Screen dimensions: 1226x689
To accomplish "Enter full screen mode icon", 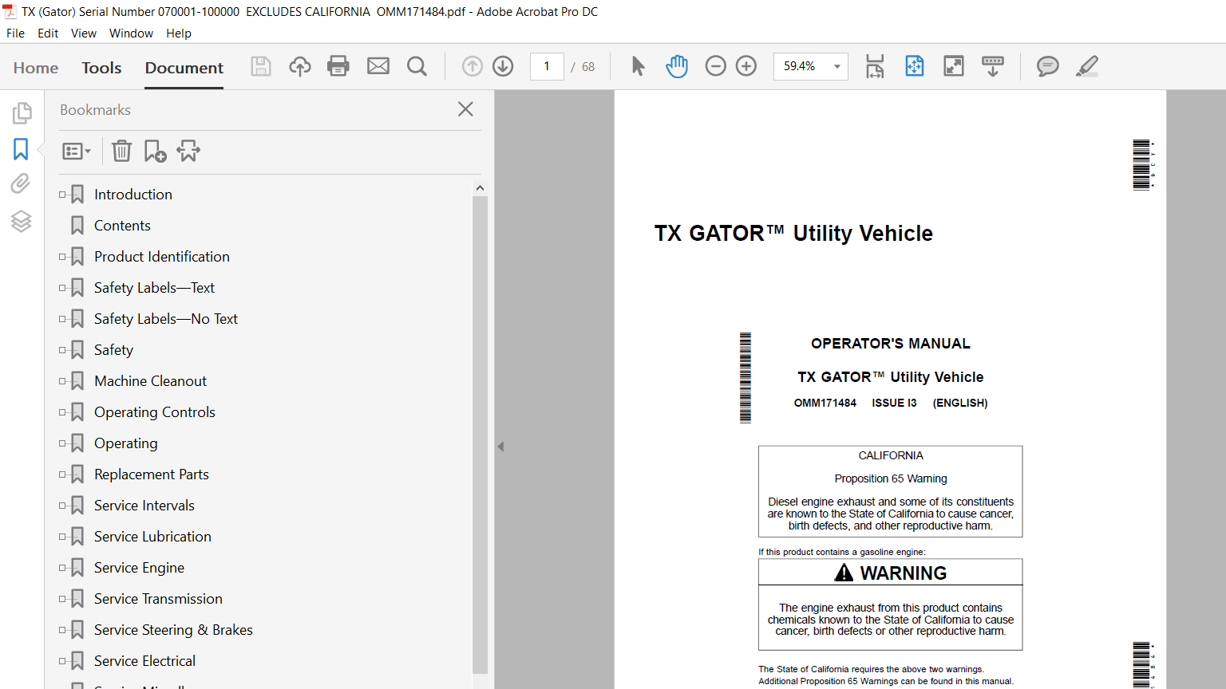I will [x=954, y=66].
